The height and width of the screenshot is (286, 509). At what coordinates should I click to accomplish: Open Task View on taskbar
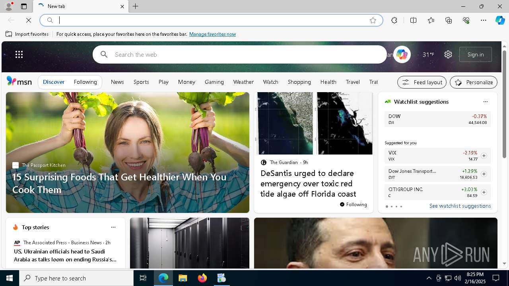(x=143, y=278)
